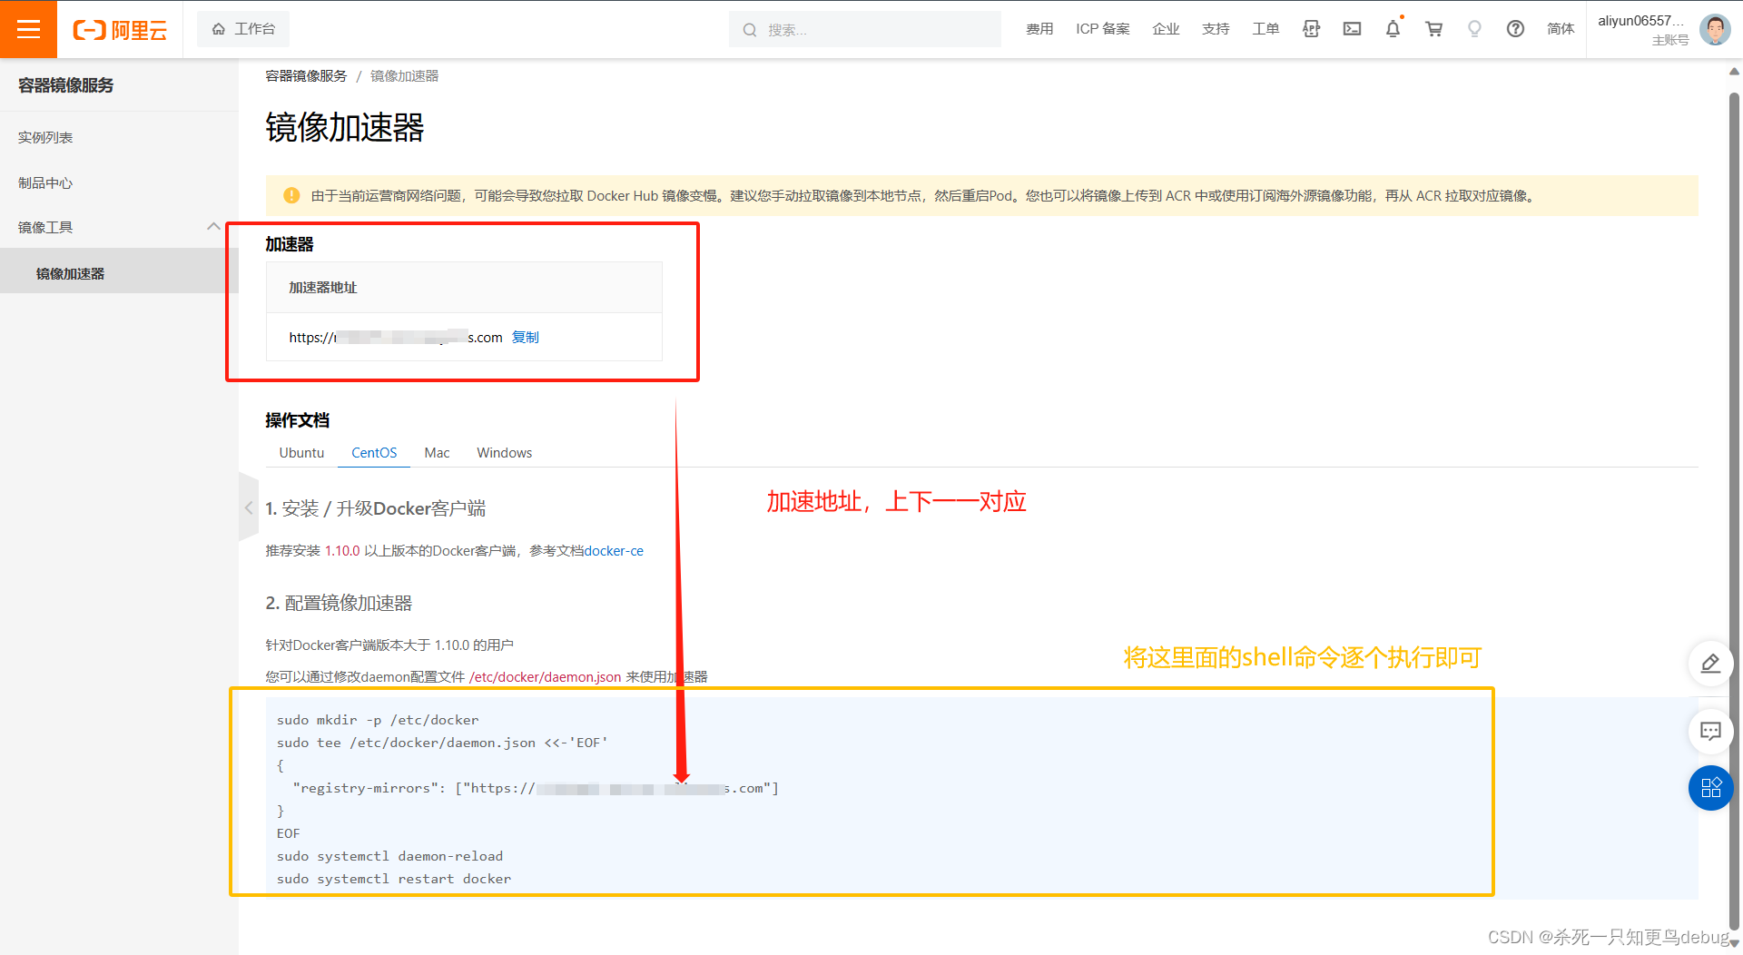Viewport: 1743px width, 955px height.
Task: Open the notifications bell
Action: pos(1393,29)
